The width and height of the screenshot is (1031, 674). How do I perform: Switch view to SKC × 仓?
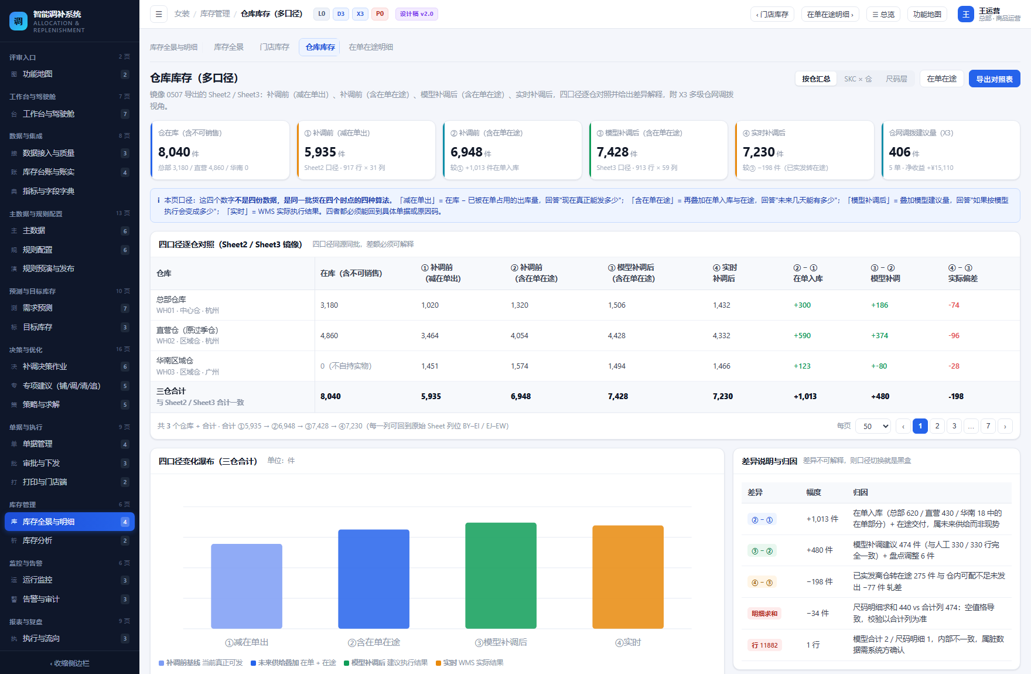tap(858, 79)
